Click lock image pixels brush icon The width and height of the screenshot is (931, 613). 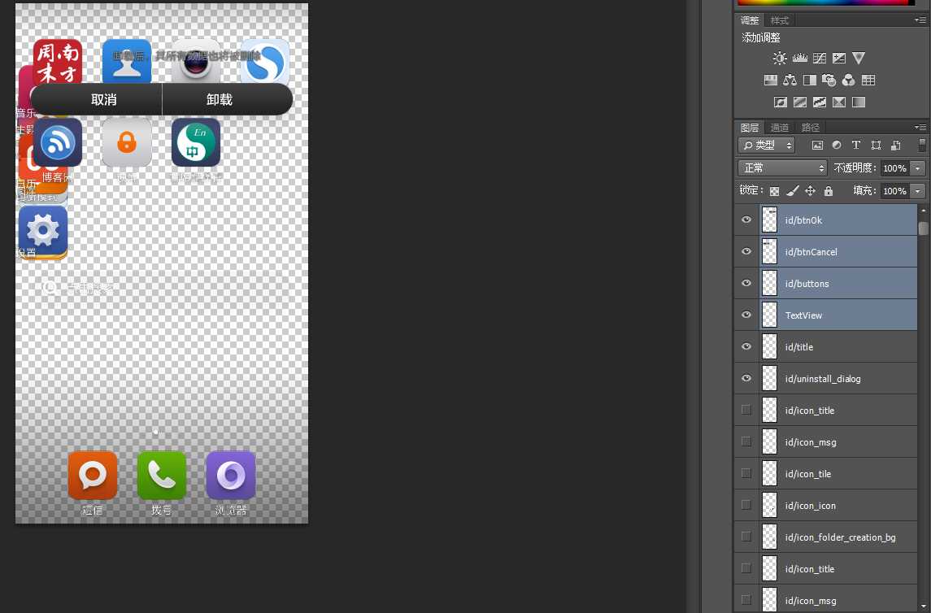pyautogui.click(x=792, y=191)
